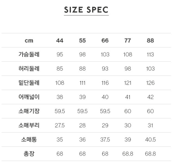Click the 37.5 sleeve width value

pyautogui.click(x=105, y=139)
